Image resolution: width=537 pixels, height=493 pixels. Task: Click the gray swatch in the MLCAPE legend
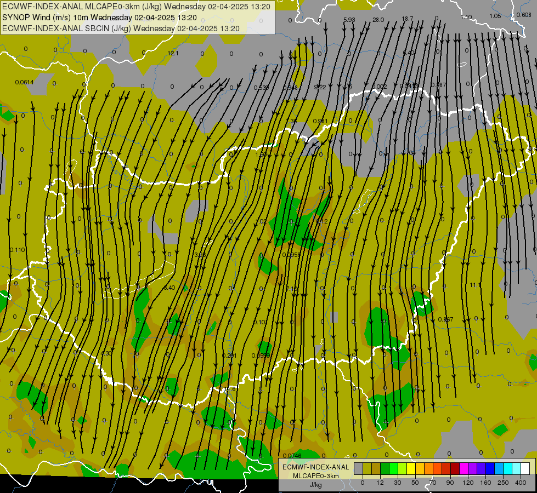point(359,469)
